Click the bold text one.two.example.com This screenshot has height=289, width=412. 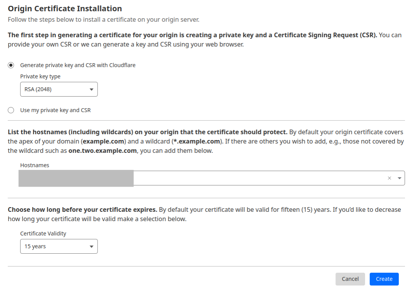point(103,151)
